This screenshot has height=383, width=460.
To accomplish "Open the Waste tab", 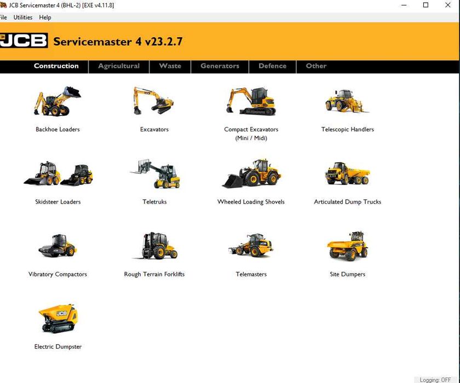I will (170, 66).
